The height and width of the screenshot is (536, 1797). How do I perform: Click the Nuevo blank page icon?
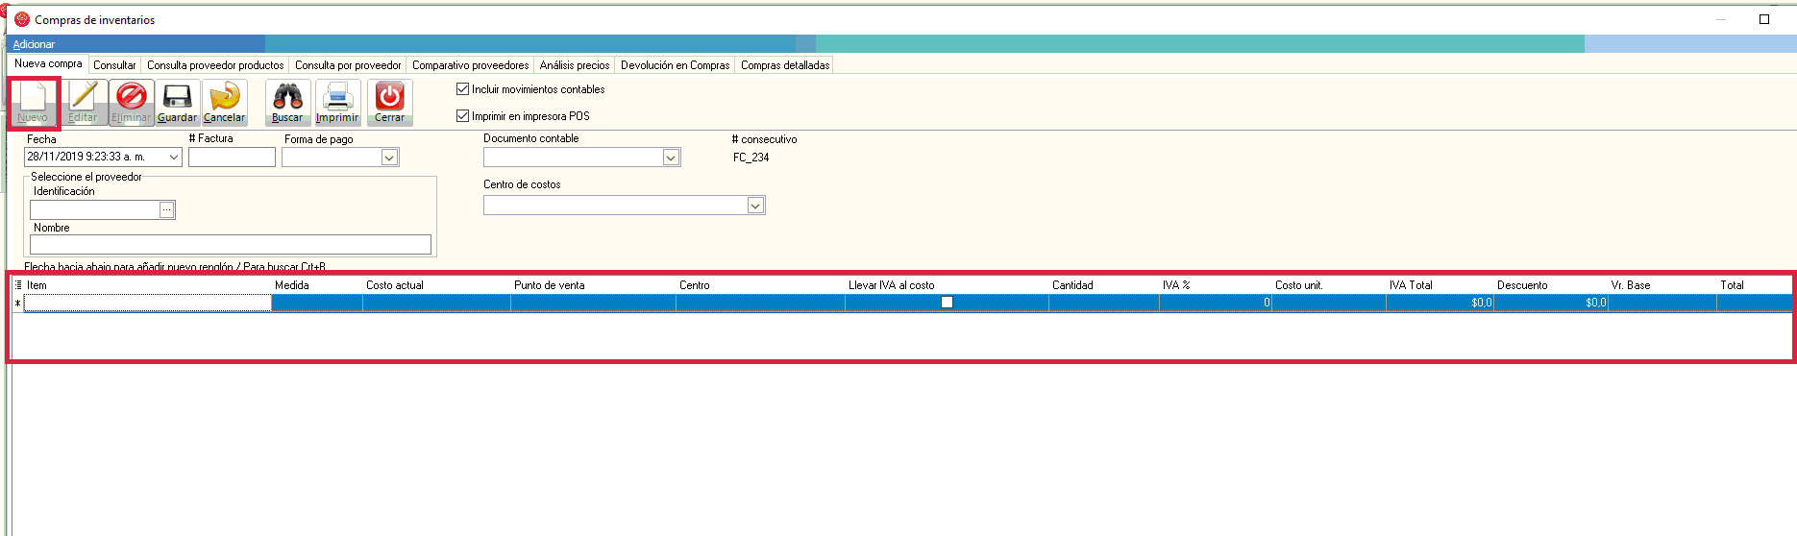(33, 98)
